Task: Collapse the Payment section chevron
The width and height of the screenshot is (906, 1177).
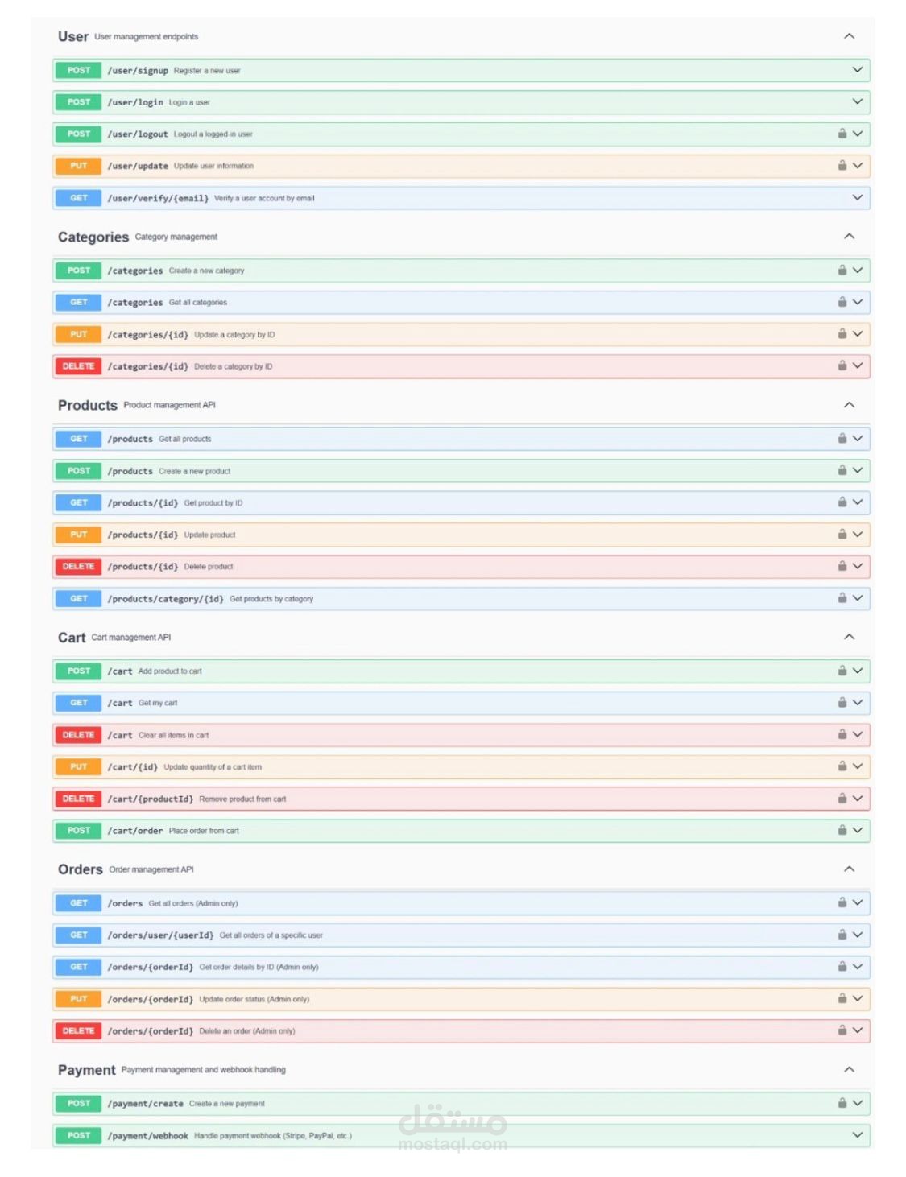Action: click(849, 1069)
